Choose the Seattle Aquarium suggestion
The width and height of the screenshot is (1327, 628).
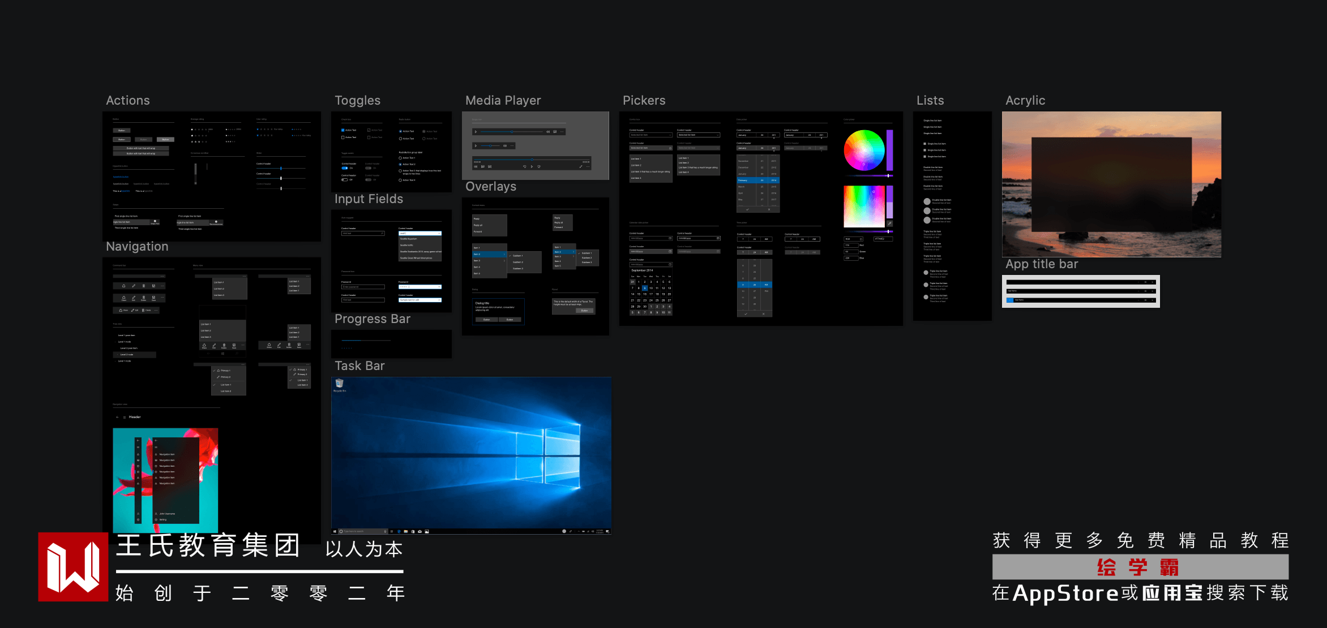tap(409, 239)
